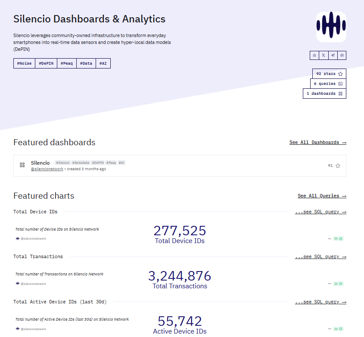Open the Silencio featured dashboard title
The image size is (364, 337).
(40, 163)
